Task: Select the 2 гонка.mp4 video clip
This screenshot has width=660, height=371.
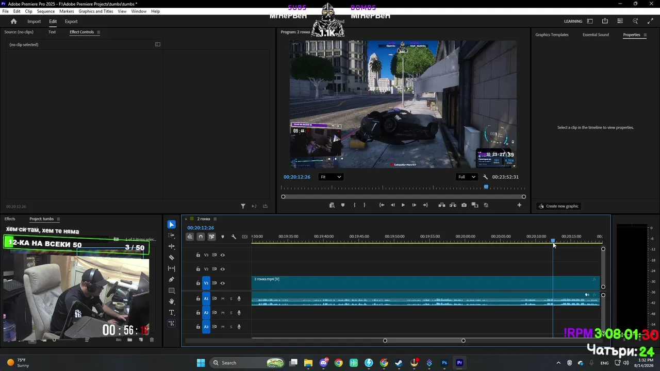Action: click(425, 283)
